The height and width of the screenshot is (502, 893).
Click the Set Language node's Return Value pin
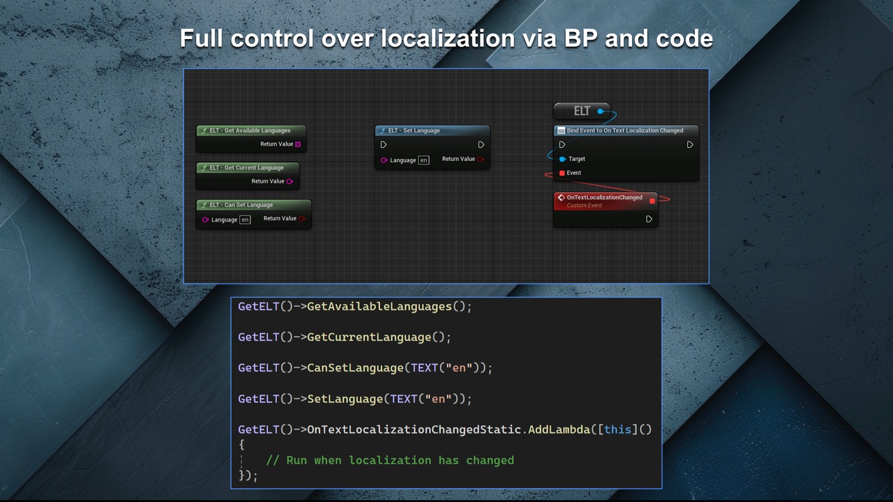tap(480, 159)
